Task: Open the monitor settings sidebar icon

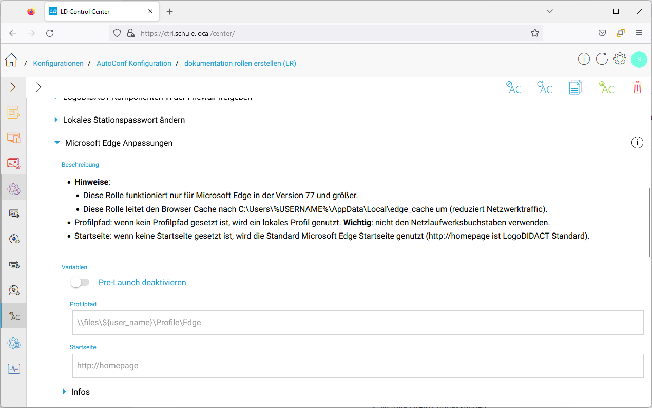Action: (x=14, y=213)
